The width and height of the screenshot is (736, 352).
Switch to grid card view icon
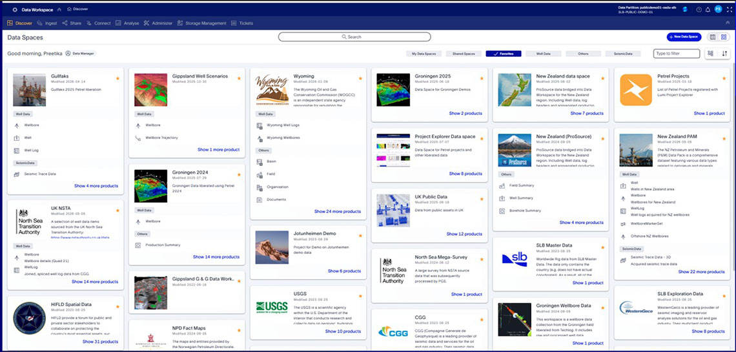point(724,37)
